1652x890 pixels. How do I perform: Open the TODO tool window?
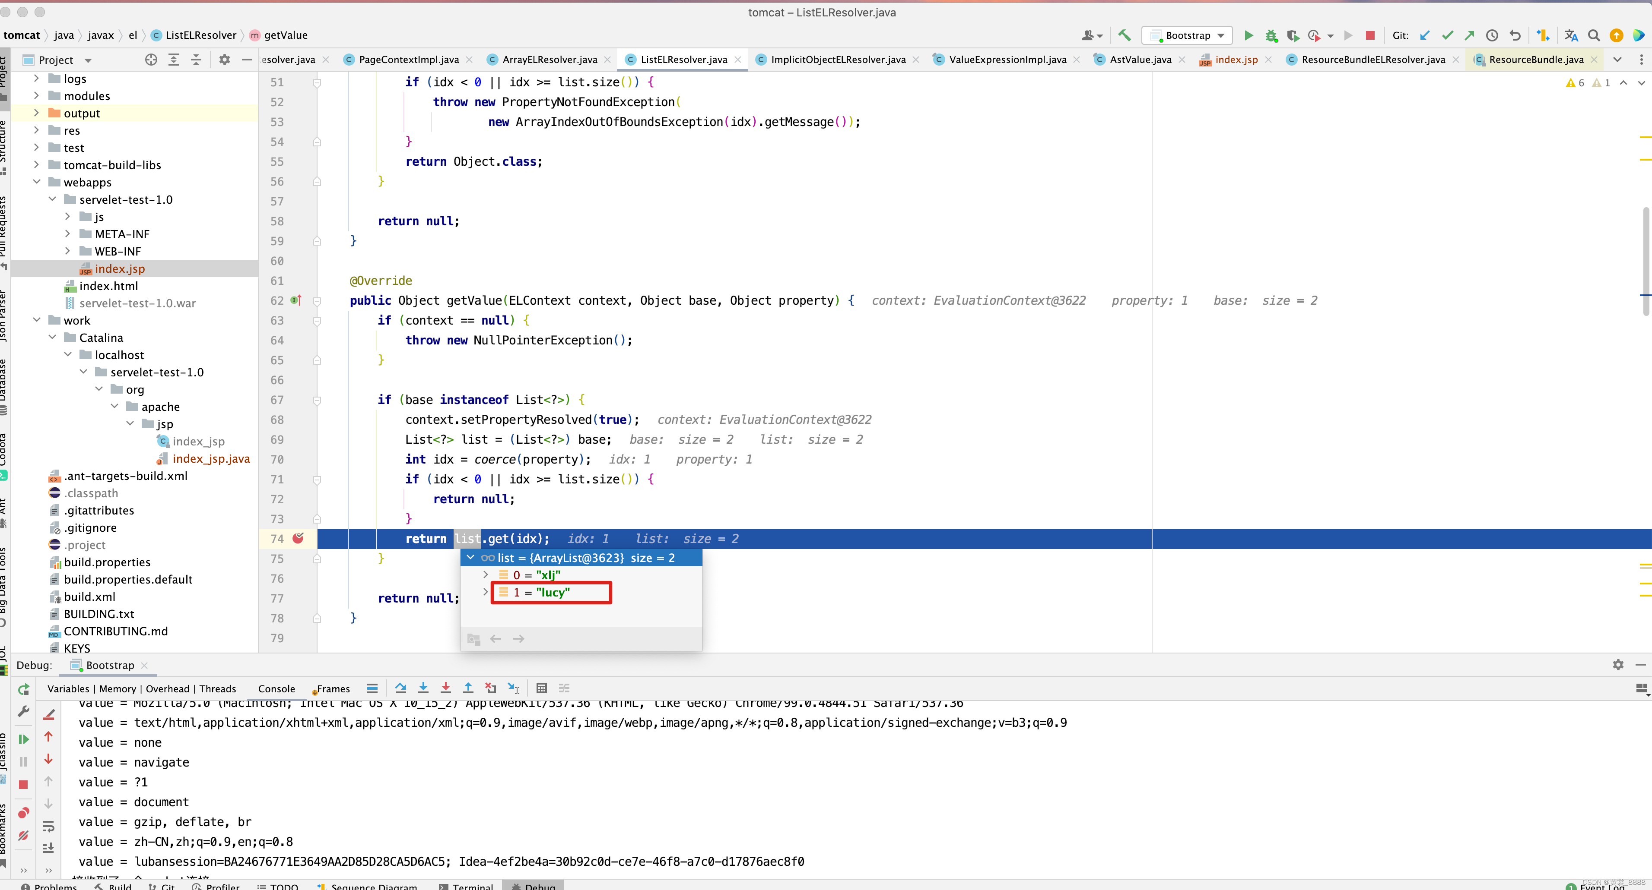coord(277,886)
